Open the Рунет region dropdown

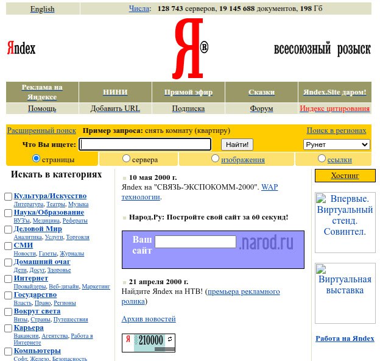[336, 145]
